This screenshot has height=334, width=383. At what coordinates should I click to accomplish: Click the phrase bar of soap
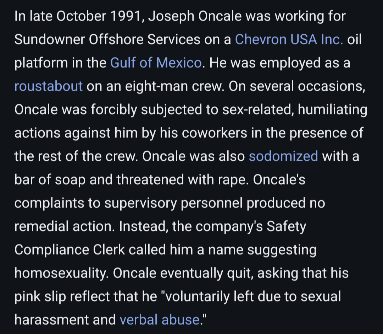pos(50,180)
